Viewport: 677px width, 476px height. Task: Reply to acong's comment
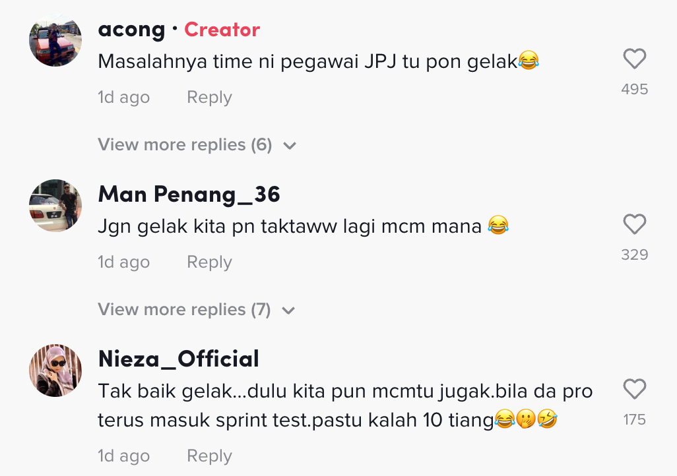pyautogui.click(x=209, y=98)
